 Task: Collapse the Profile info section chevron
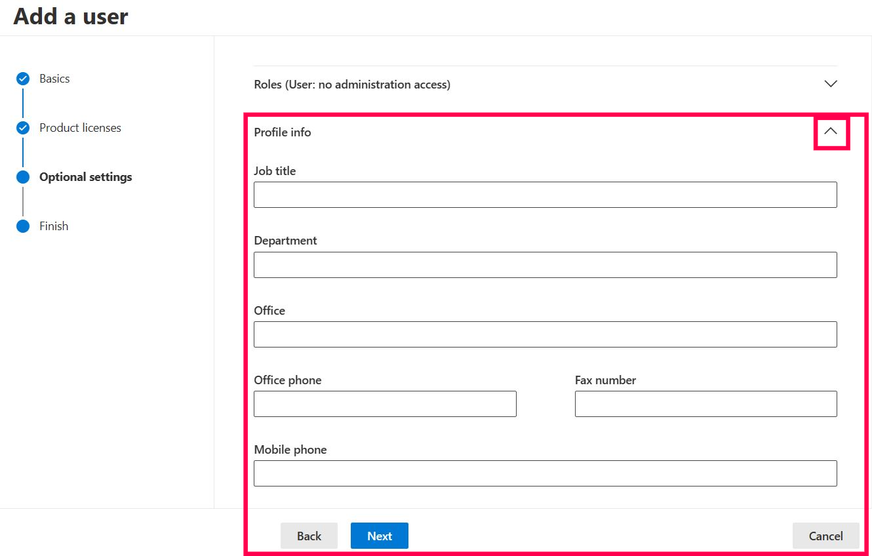(x=830, y=132)
